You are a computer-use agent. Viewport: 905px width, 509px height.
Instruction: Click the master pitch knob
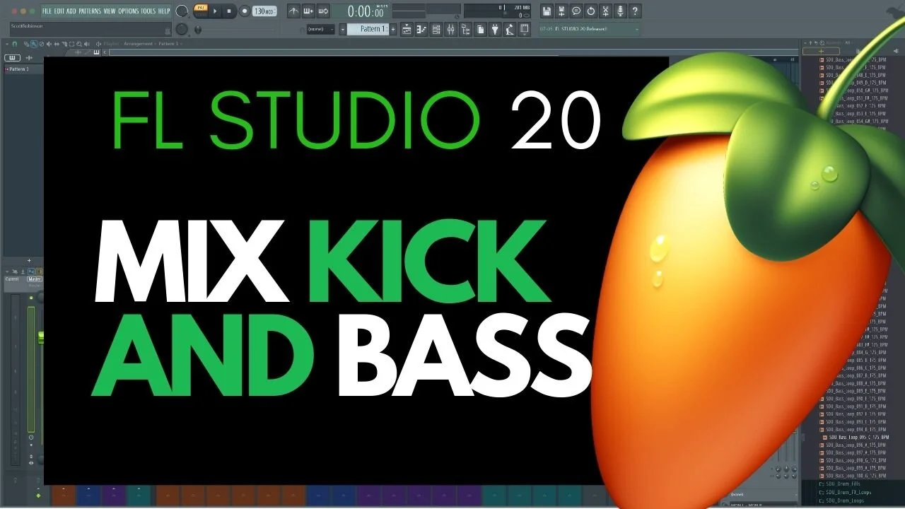(x=181, y=29)
